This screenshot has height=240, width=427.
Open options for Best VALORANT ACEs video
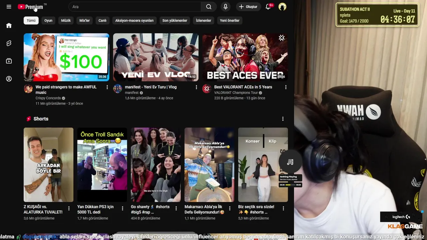tap(286, 87)
